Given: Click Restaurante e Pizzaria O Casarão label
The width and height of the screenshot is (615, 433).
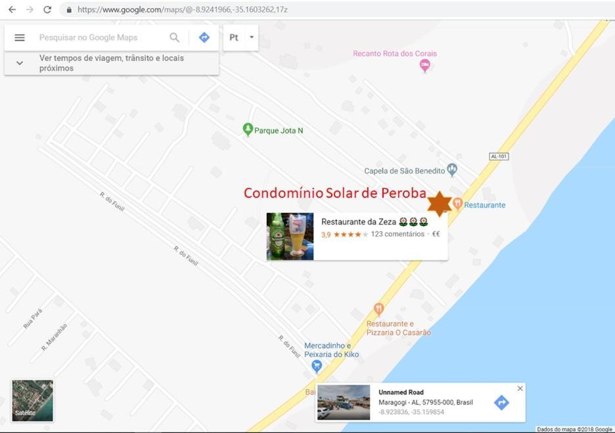Looking at the screenshot, I should tap(398, 328).
